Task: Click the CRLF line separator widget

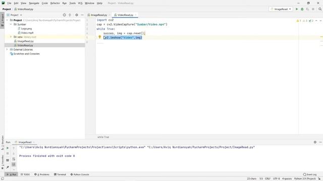Action: point(268,179)
